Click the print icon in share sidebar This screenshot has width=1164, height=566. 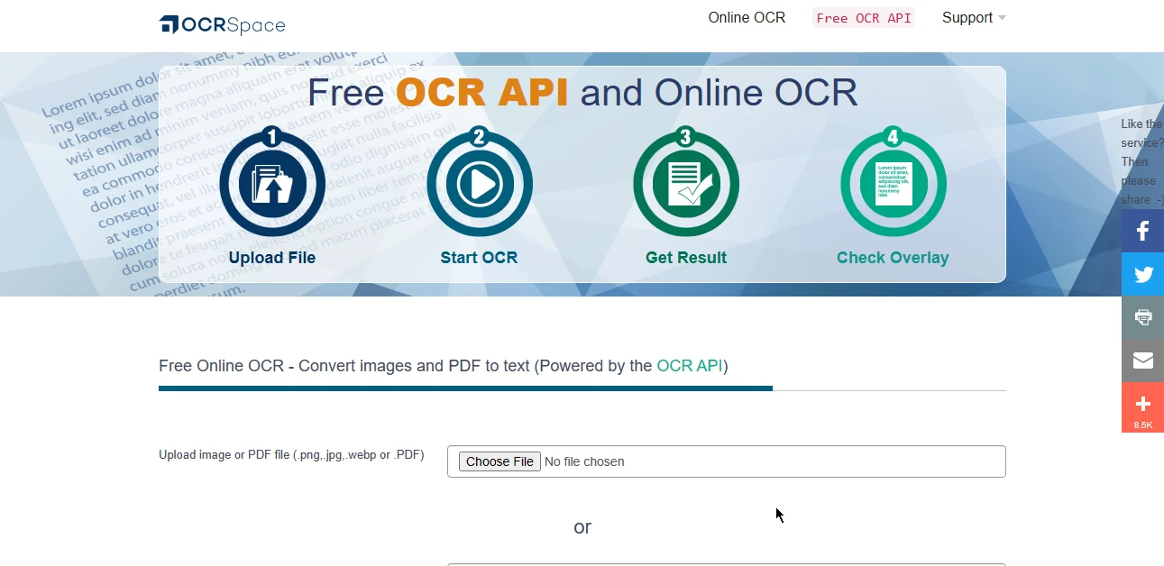(1142, 317)
